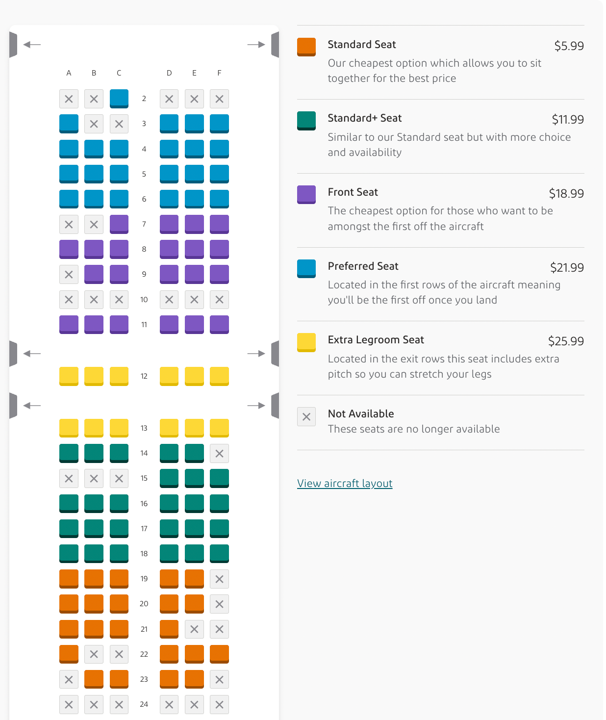Click the orange Standard Seat legend swatch
Screen dimensions: 606x720
click(x=306, y=47)
